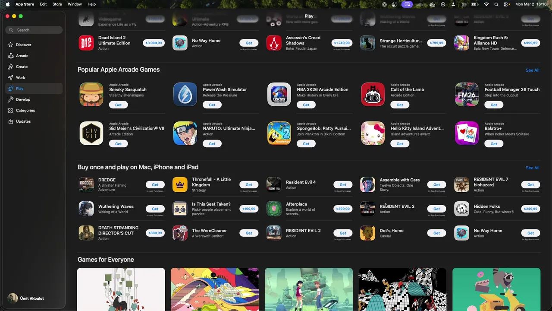Viewport: 552px width, 311px height.
Task: Open the NBA 2K26 Arcade Edition icon
Action: (x=279, y=94)
